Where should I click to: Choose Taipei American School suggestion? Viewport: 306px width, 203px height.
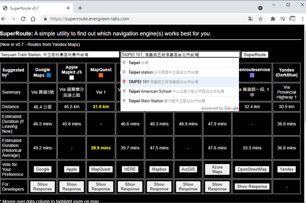click(x=180, y=91)
